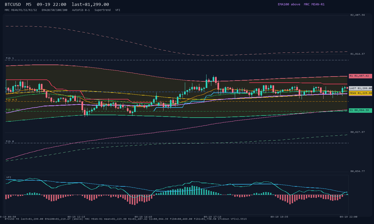
Task: Click the VFI panel title
Action: (9, 177)
